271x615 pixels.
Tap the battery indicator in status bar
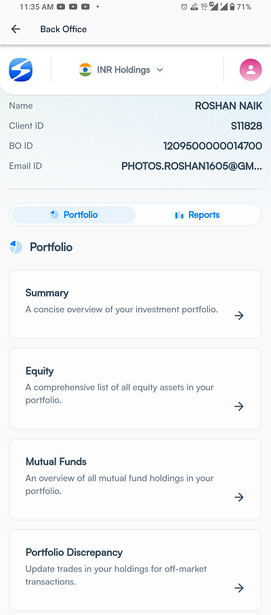coord(232,7)
